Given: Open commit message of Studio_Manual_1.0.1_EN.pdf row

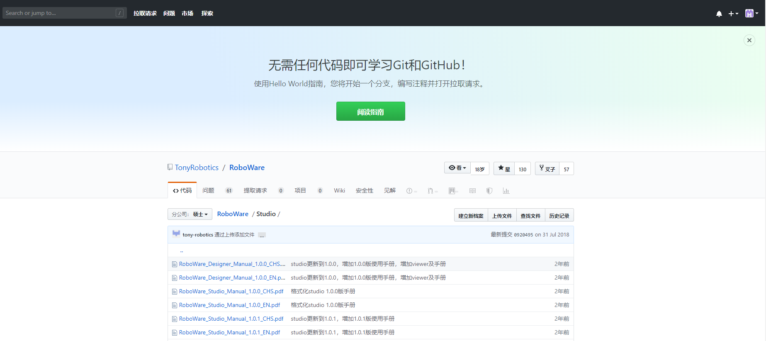Looking at the screenshot, I should click(x=343, y=332).
